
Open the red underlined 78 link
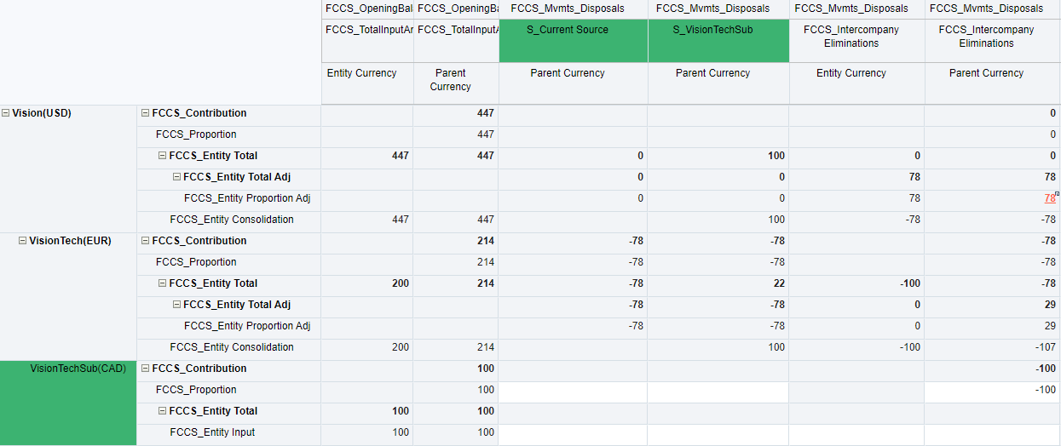[1051, 198]
